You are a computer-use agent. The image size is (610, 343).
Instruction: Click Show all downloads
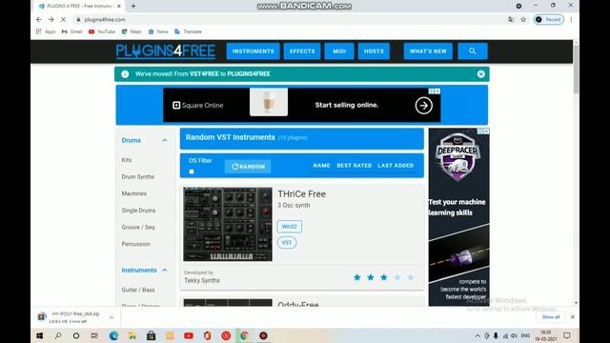point(551,317)
